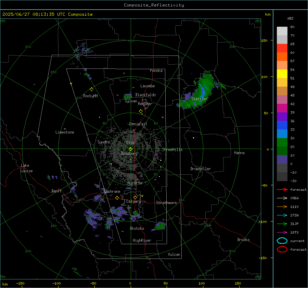Click the Vulcan label
Image resolution: width=308 pixels, height=288 pixels.
(x=174, y=254)
